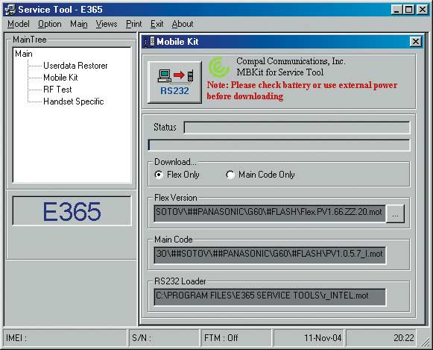Click the S/N status bar field
Image resolution: width=433 pixels, height=350 pixels.
pyautogui.click(x=163, y=338)
